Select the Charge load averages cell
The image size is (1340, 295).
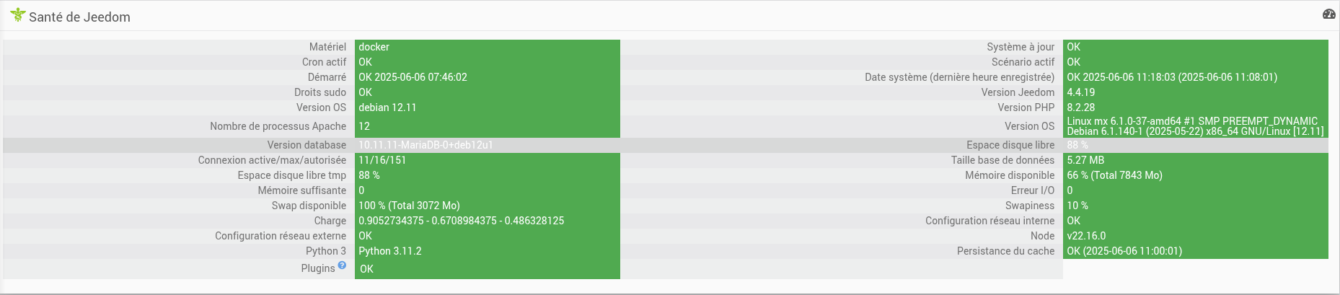click(x=488, y=221)
